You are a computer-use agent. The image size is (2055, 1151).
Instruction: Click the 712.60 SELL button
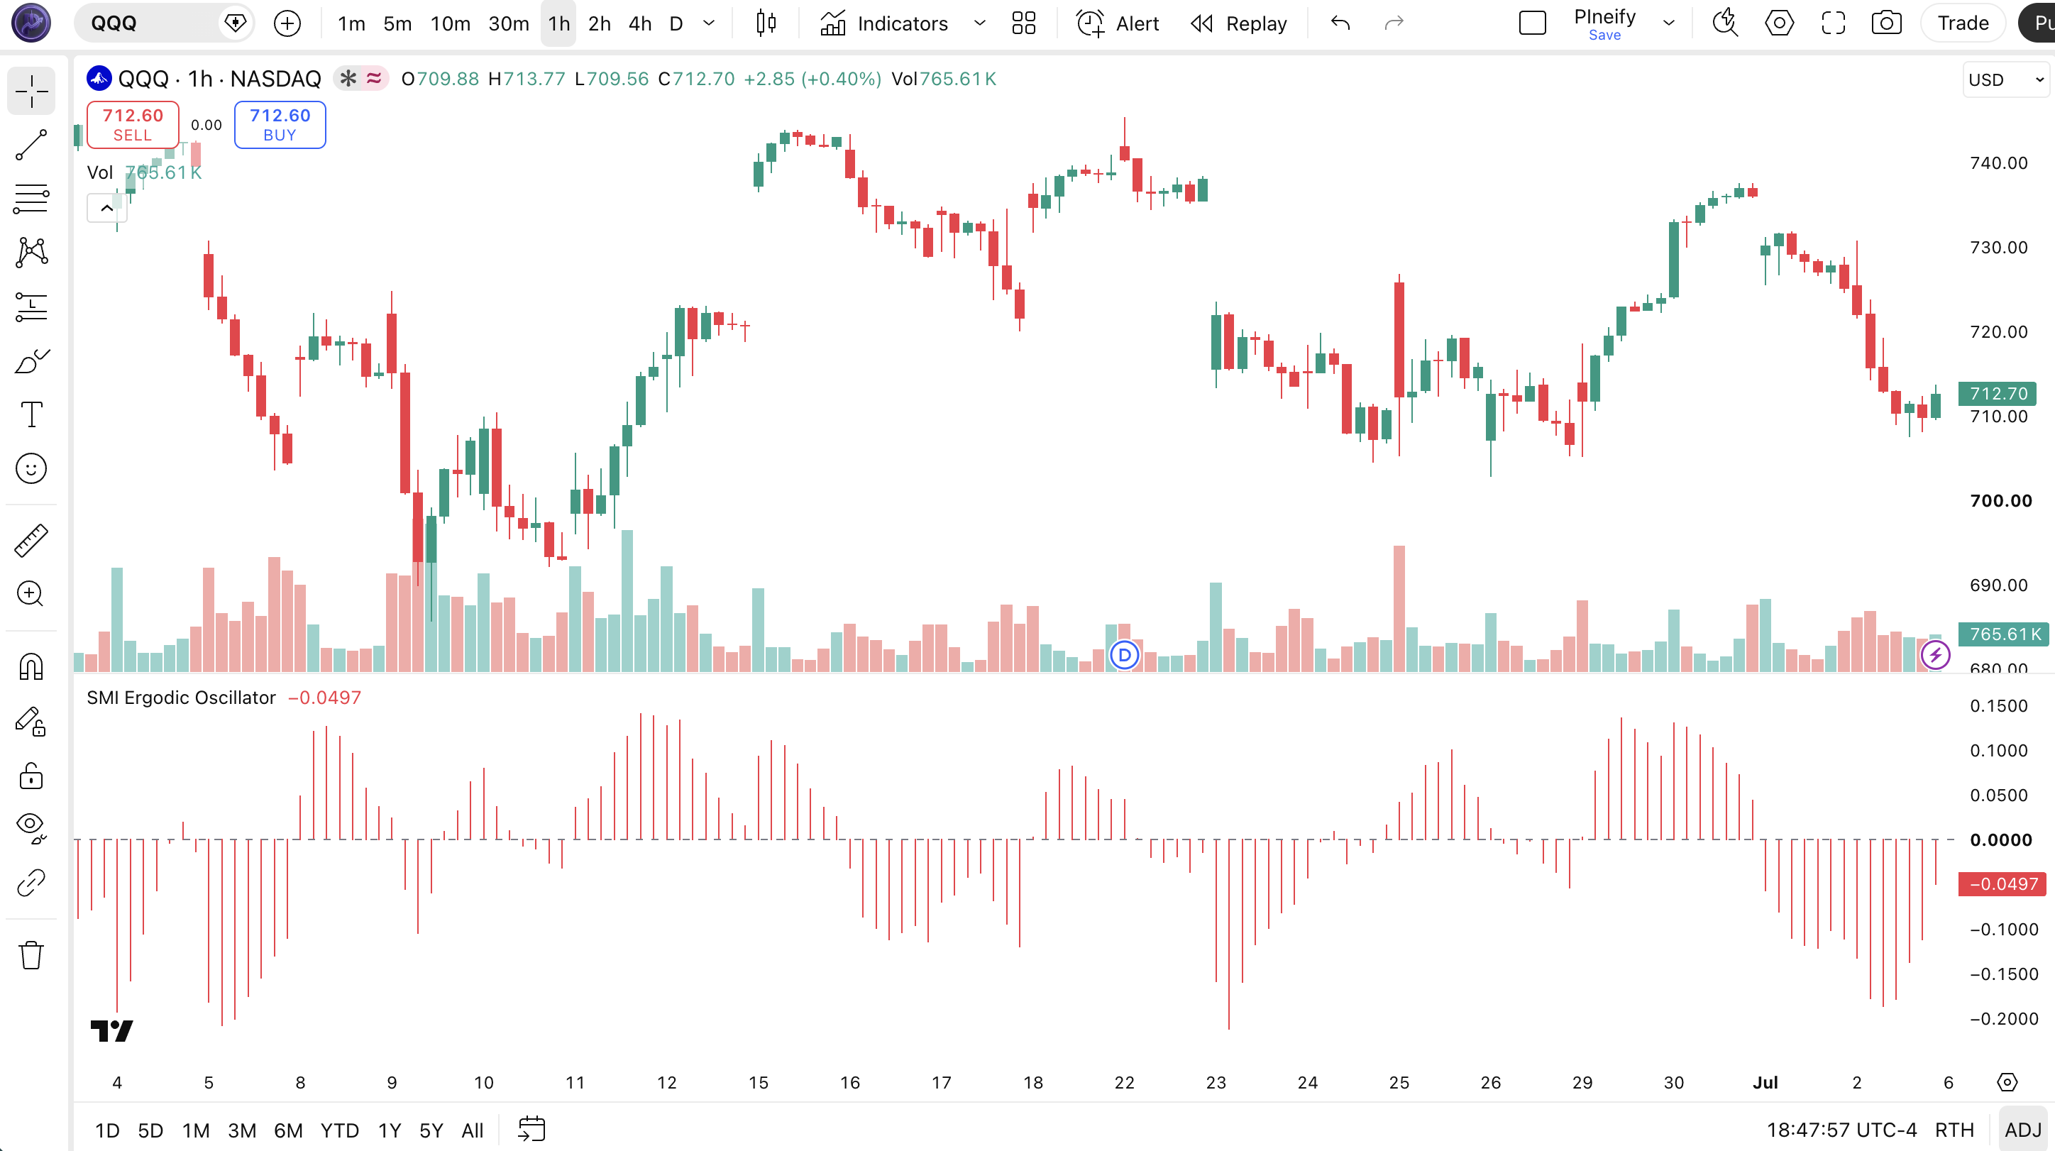133,124
